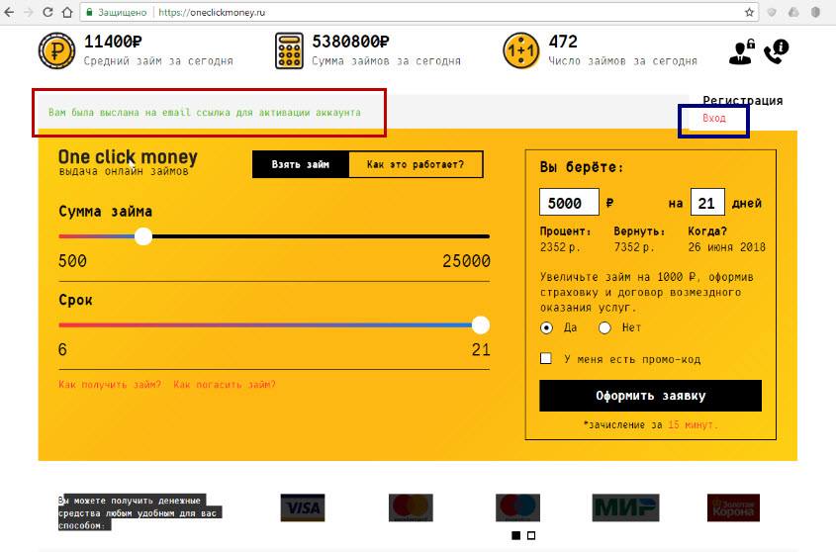Click the 'Сумма займа' slider handle

(x=143, y=236)
